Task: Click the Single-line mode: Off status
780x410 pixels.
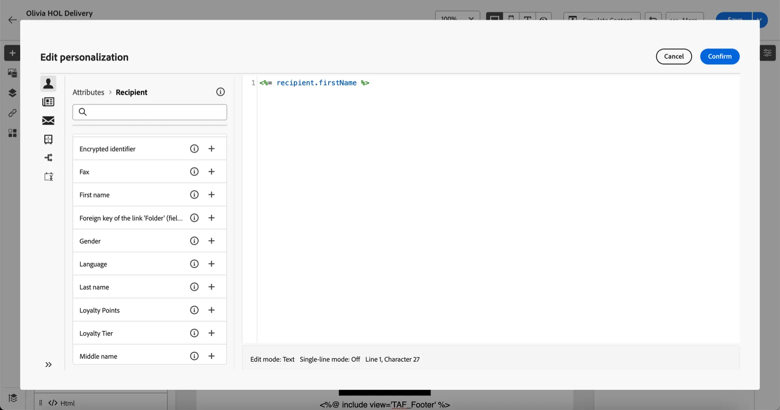Action: pyautogui.click(x=330, y=359)
